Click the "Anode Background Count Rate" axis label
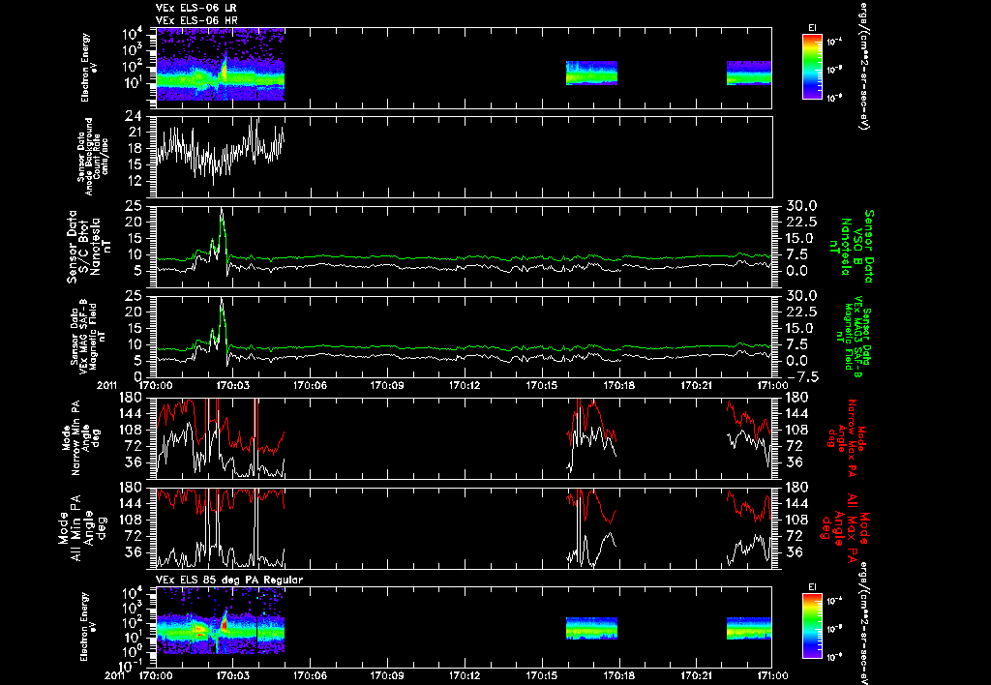This screenshot has height=685, width=991. click(x=93, y=157)
